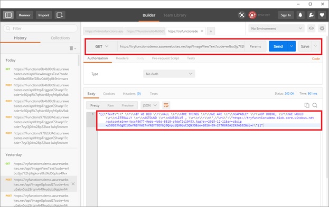Remove the highlighted ImageUpload2 history entry
Image resolution: width=329 pixels, height=207 pixels.
click(73, 184)
